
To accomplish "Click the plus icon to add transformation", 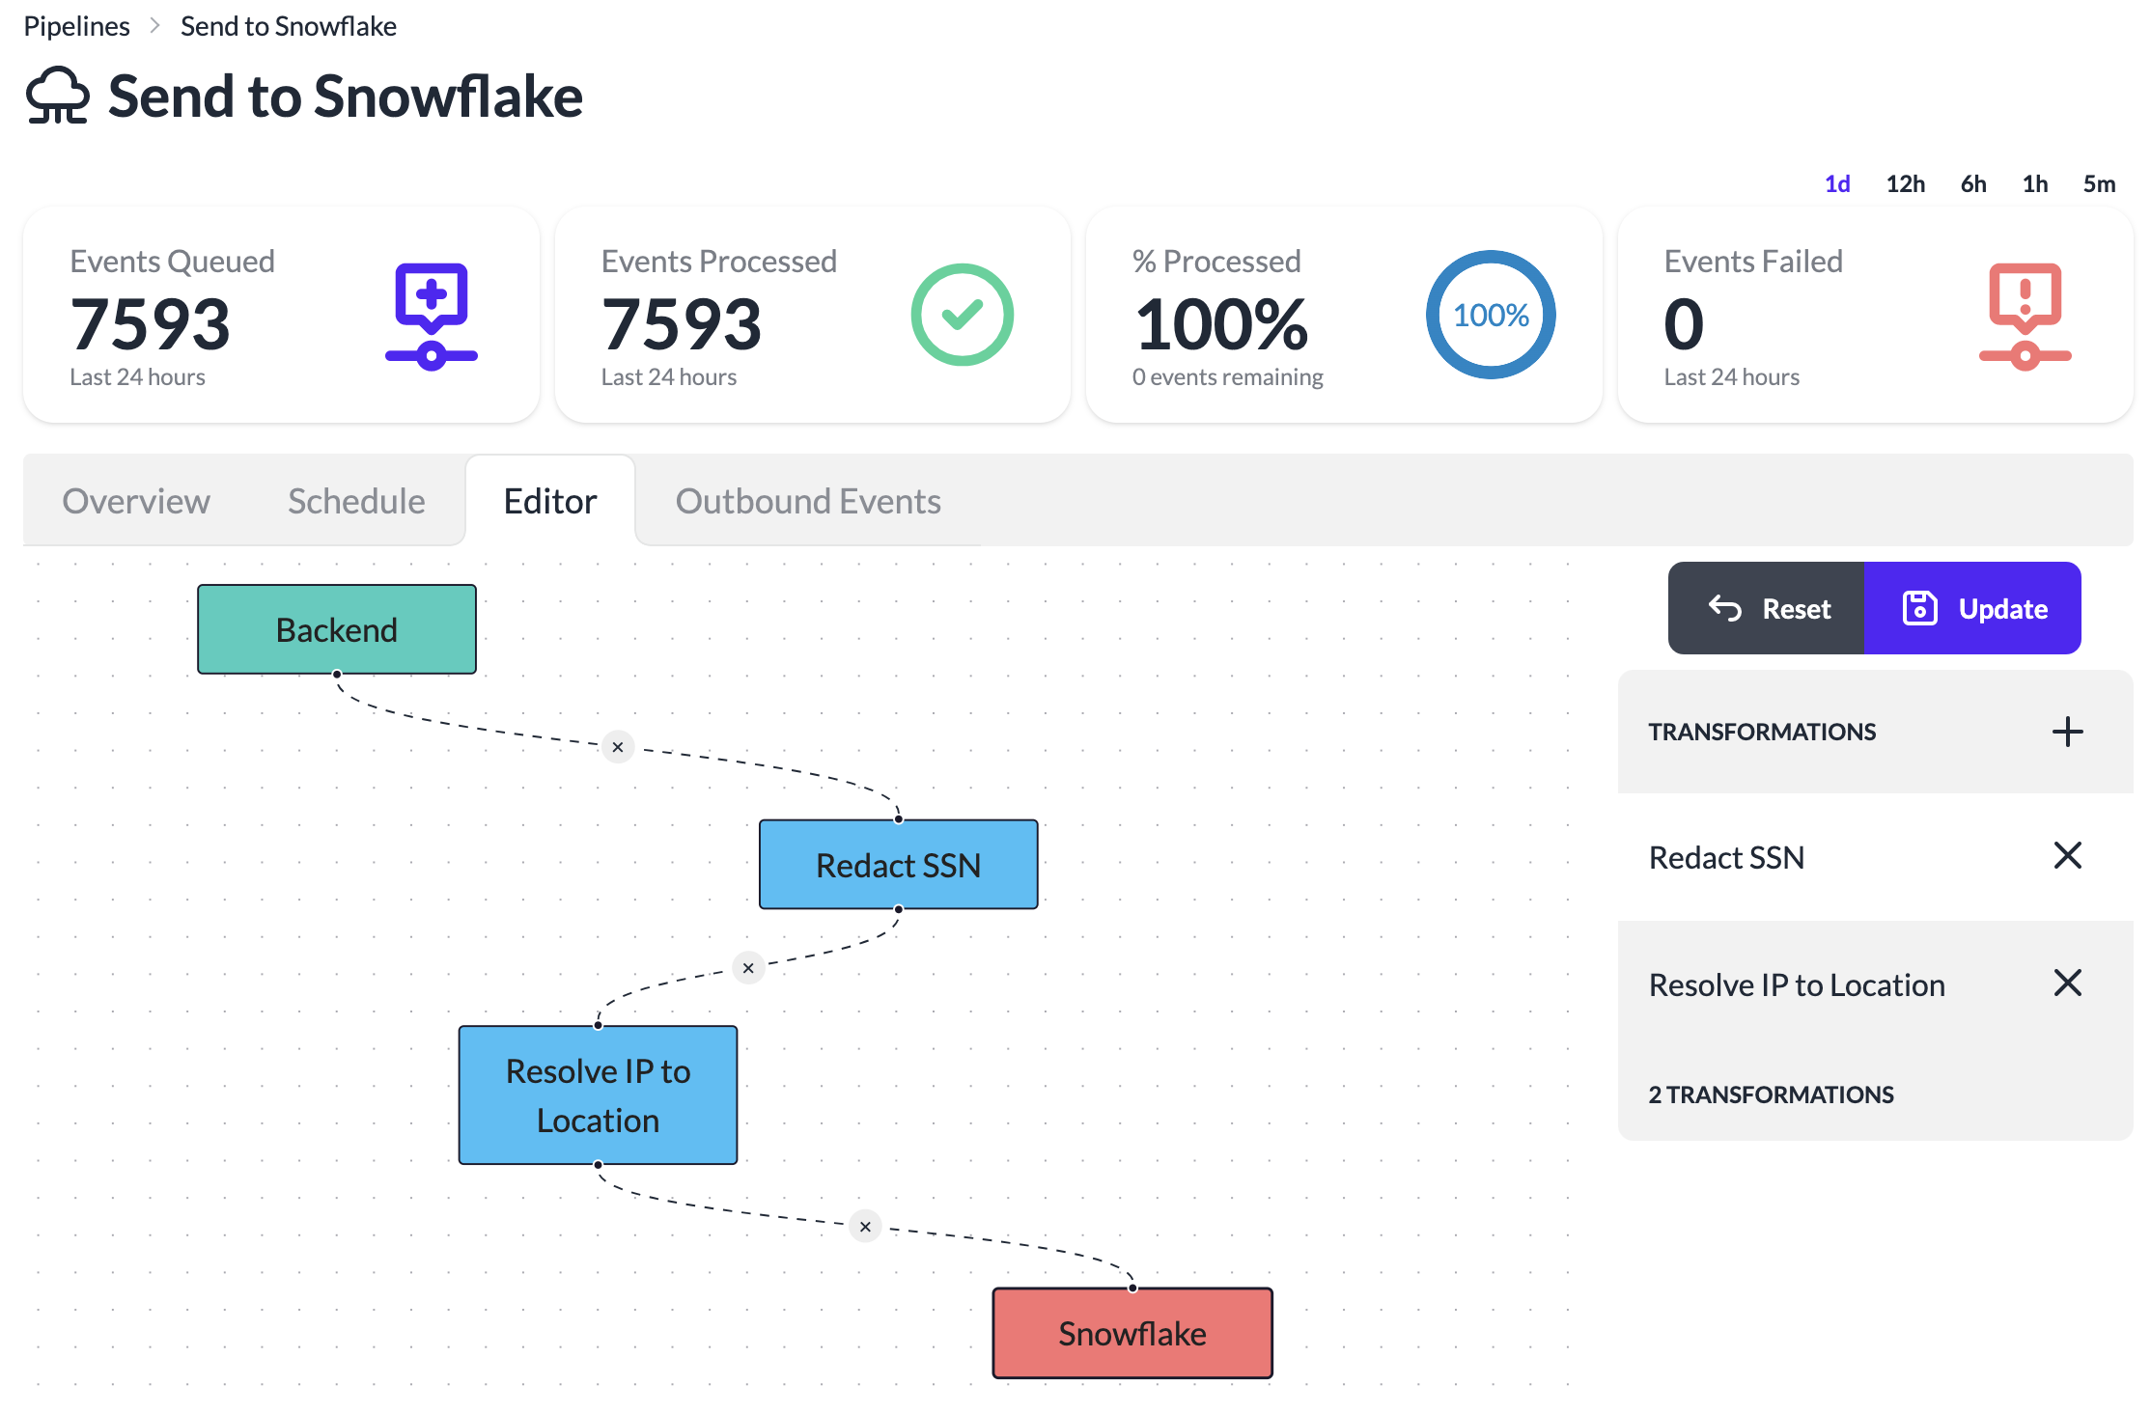I will (2067, 732).
